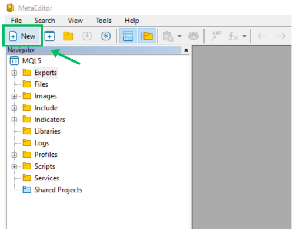The image size is (294, 232).
Task: Expand the Include folder
Action: pos(14,108)
